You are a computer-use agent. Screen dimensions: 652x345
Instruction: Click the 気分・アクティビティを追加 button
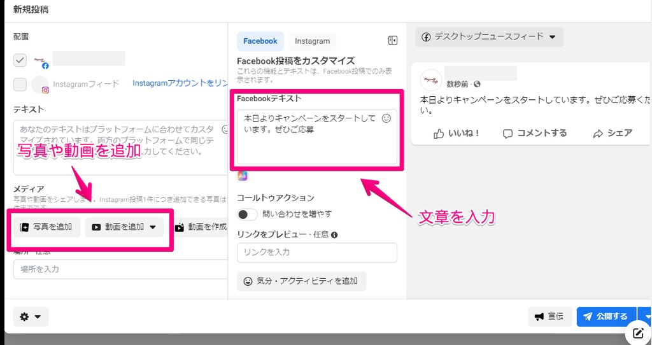point(301,281)
